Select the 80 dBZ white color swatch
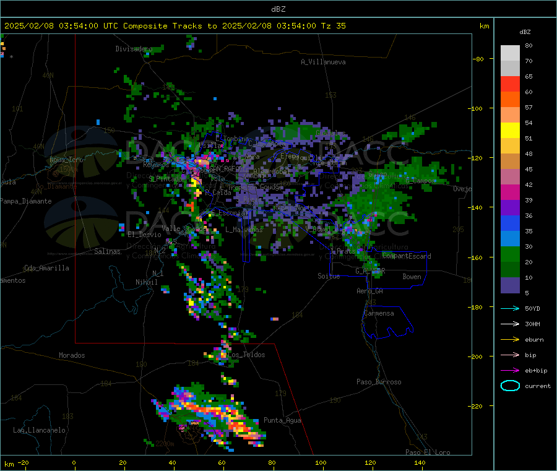557x471 pixels. click(x=510, y=53)
